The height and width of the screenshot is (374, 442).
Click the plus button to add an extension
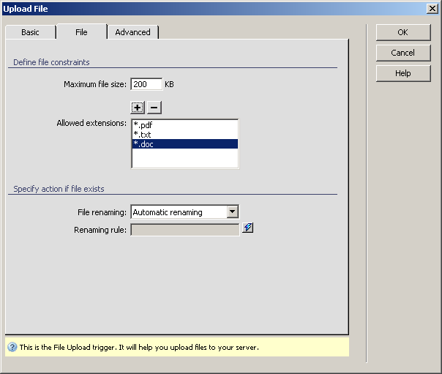(138, 108)
